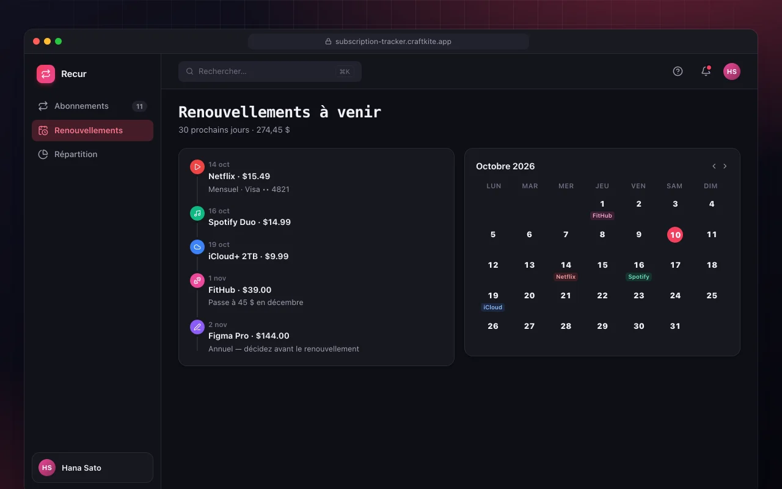Click the FitHub tag on October 1

(602, 216)
